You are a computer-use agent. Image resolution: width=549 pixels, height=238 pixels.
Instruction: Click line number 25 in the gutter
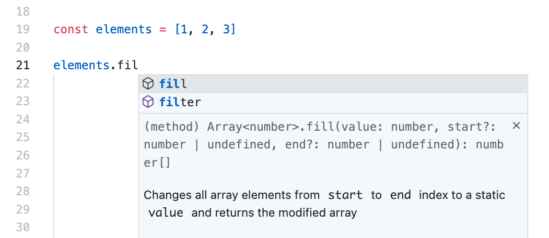[23, 137]
